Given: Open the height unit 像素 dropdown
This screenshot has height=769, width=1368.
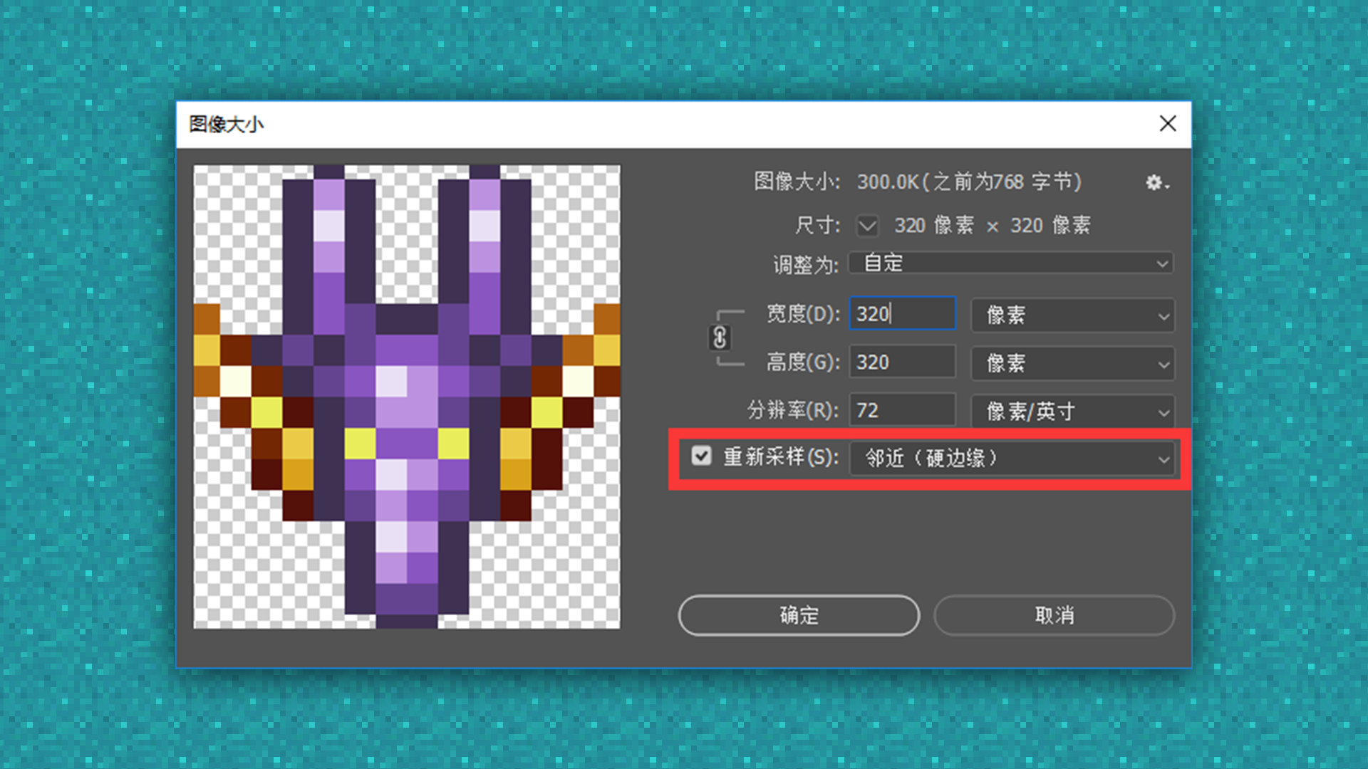Looking at the screenshot, I should tap(1072, 364).
